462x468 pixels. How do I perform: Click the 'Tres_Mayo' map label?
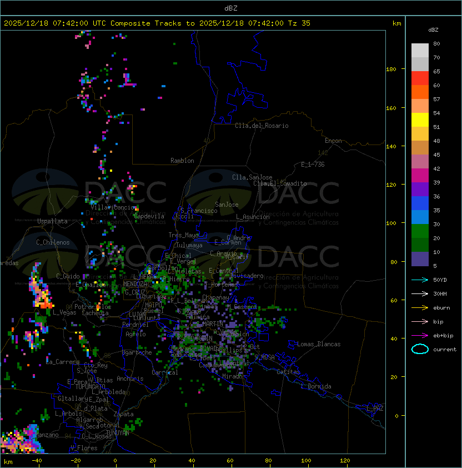[183, 235]
